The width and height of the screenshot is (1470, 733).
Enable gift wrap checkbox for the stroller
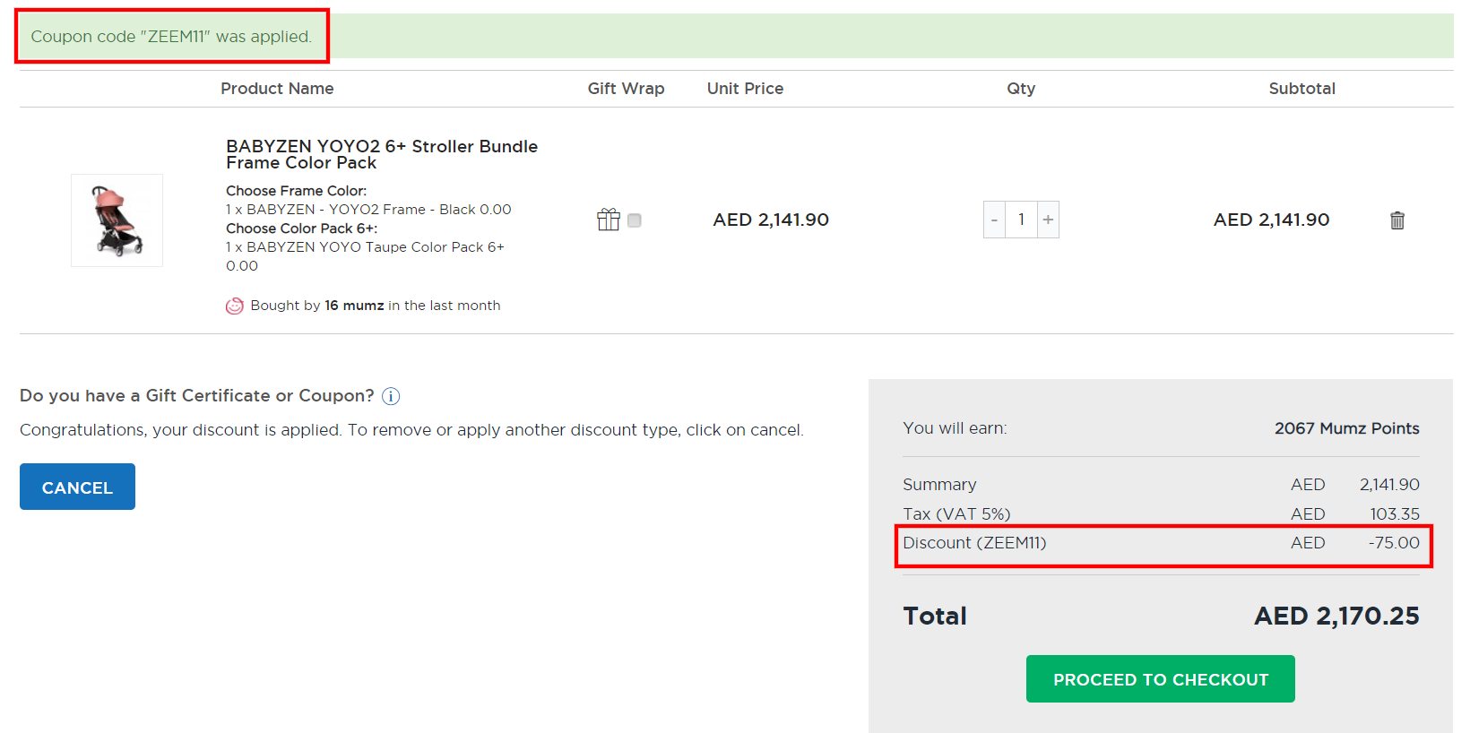point(635,220)
